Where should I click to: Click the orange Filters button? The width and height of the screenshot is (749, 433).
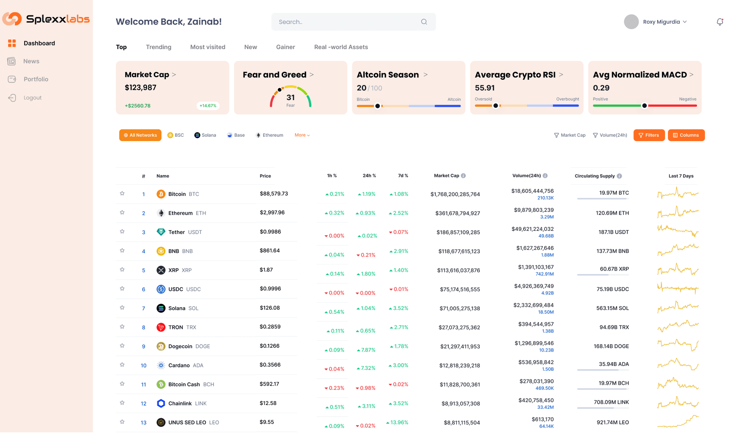point(649,135)
